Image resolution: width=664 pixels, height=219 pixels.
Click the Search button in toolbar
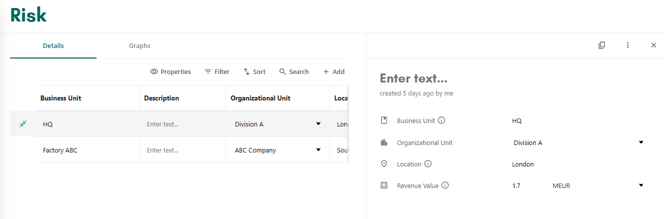tap(294, 71)
